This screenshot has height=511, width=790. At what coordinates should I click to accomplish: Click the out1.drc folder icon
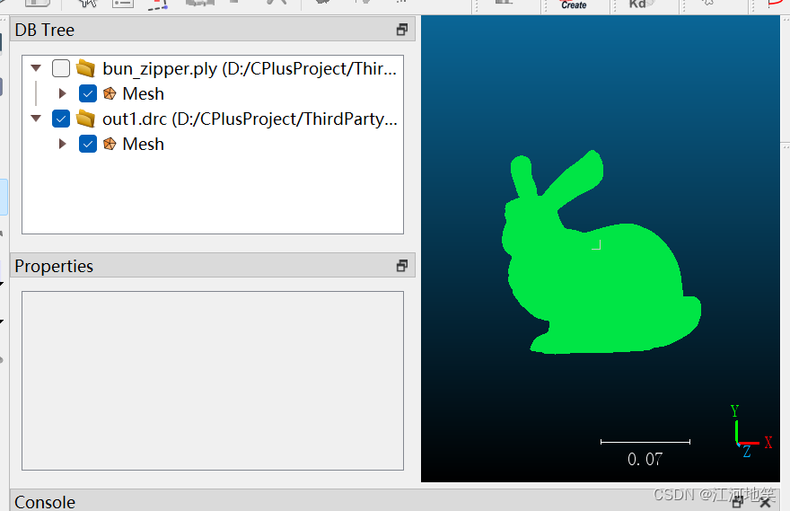86,119
